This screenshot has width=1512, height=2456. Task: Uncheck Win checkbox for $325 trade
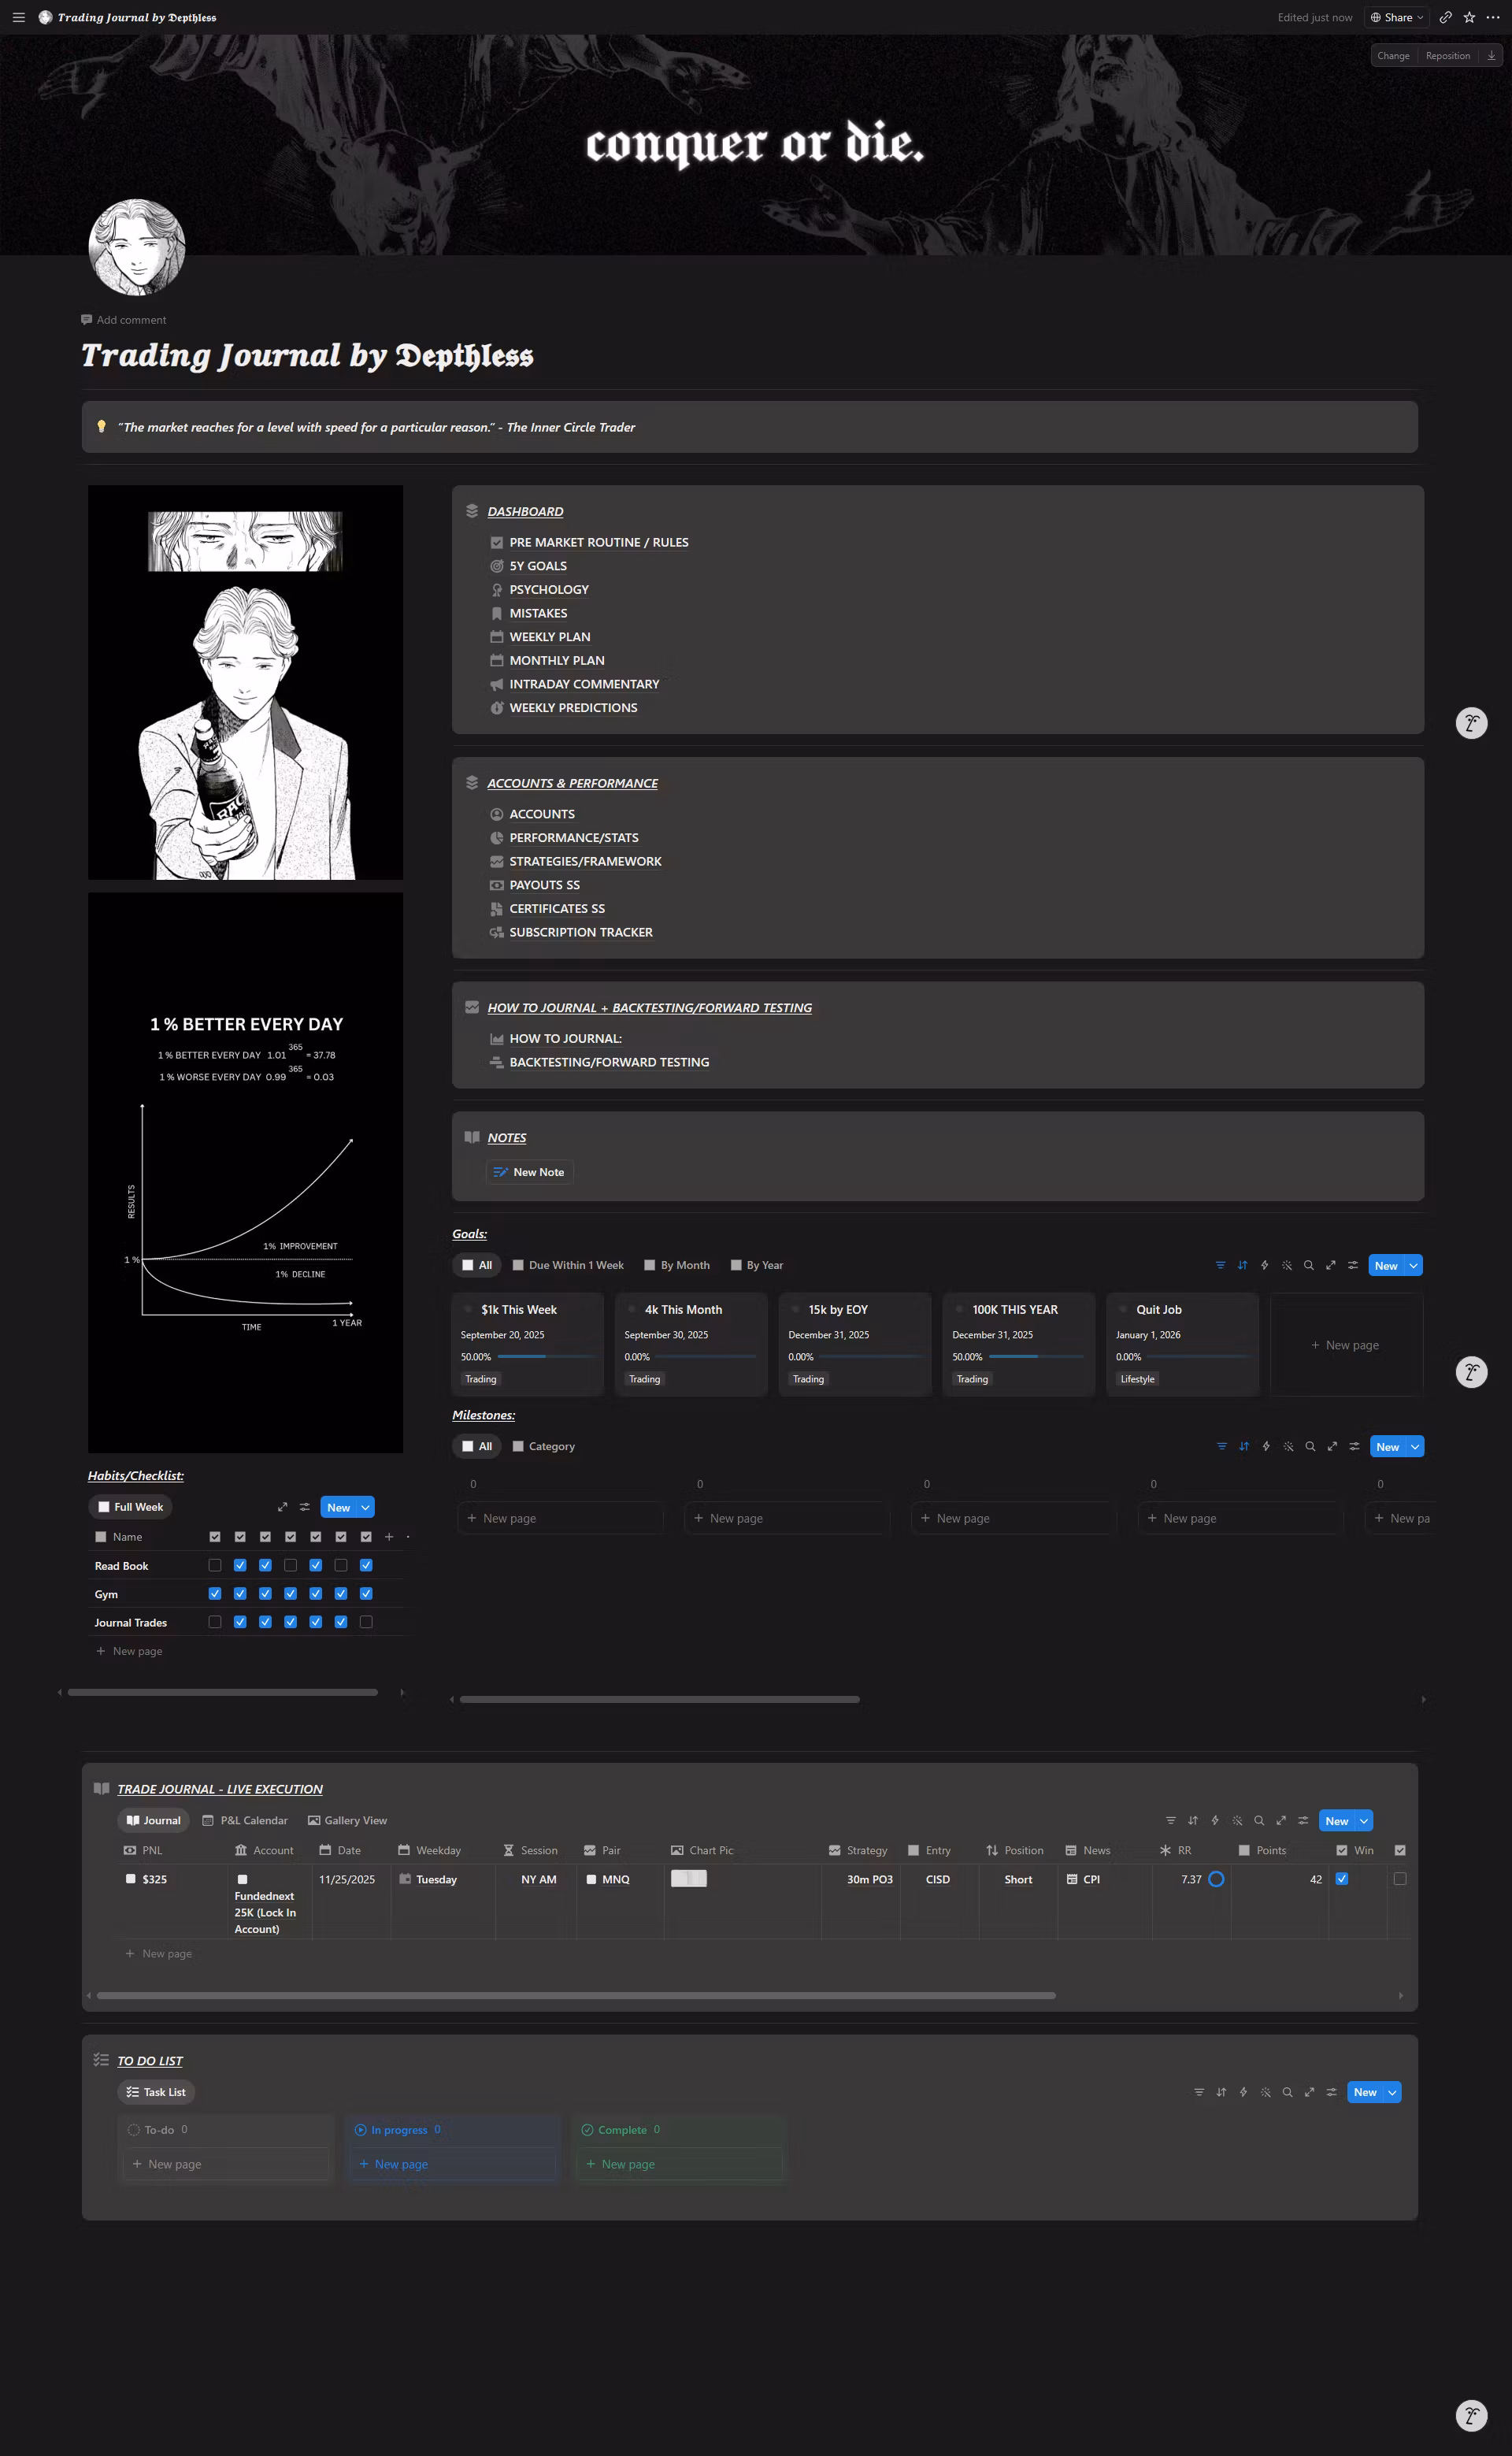click(1342, 1879)
